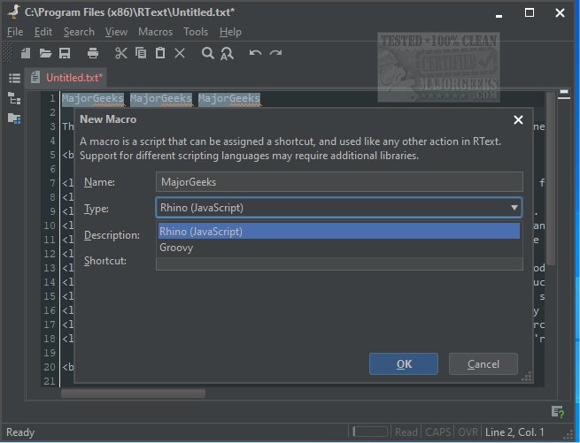This screenshot has height=443, width=580.
Task: Click the Delete X toolbar icon
Action: (x=180, y=53)
